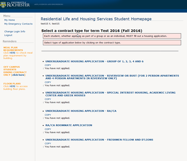Screen dimensions: 187x161
Task: Open Group of 1, 2, 3, 4 and 6 application
Action: (x=94, y=62)
